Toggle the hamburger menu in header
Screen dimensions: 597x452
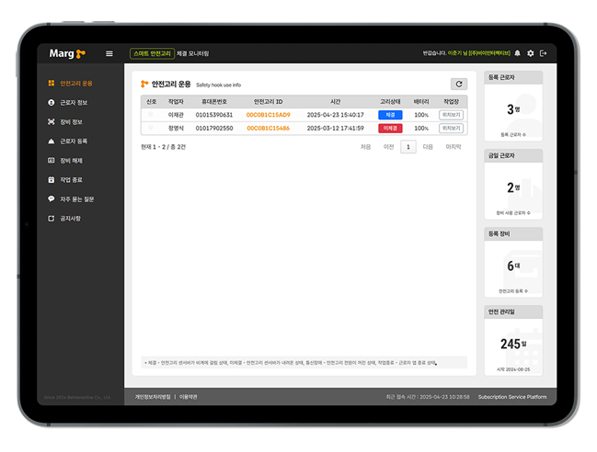pos(109,53)
